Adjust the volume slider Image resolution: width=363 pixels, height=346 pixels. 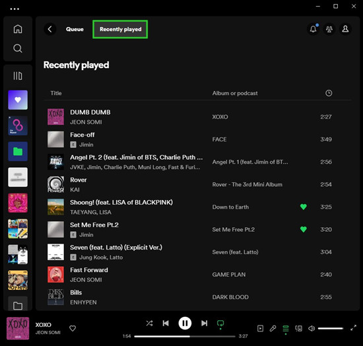coord(331,328)
